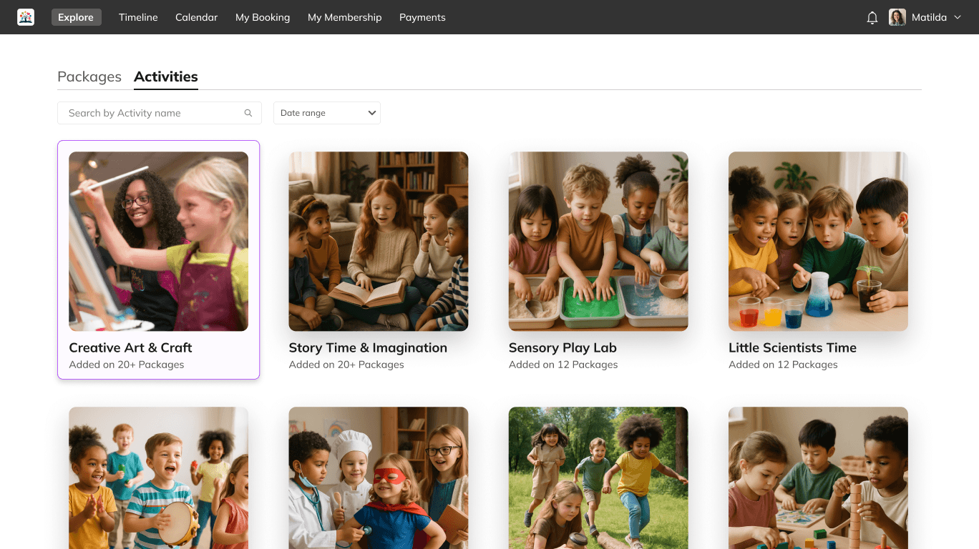This screenshot has width=979, height=549.
Task: Select the Activities tab
Action: point(166,76)
